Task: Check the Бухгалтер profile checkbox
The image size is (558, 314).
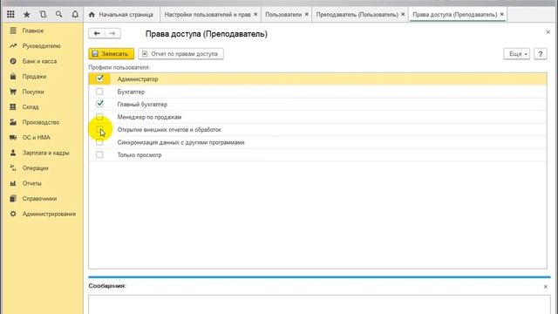Action: 99,92
